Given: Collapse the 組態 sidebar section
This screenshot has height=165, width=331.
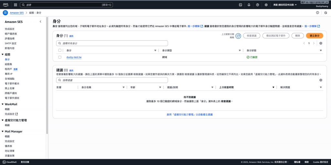Looking at the screenshot, I should click(3, 55).
